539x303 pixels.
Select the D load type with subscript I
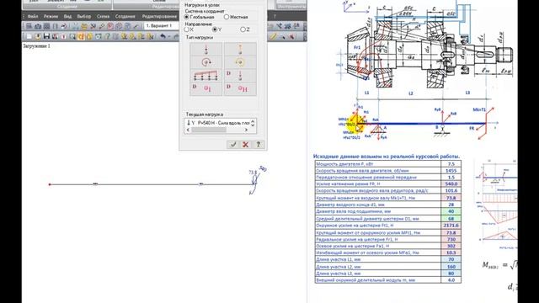205,88
